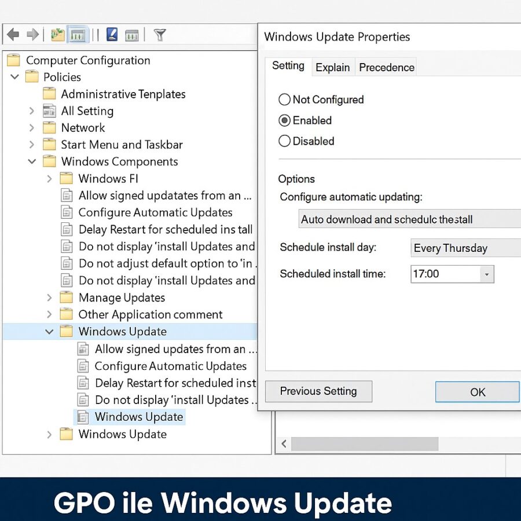Select the 'Computer Configuration' root item
Viewport: 521px width, 521px height.
coord(88,60)
